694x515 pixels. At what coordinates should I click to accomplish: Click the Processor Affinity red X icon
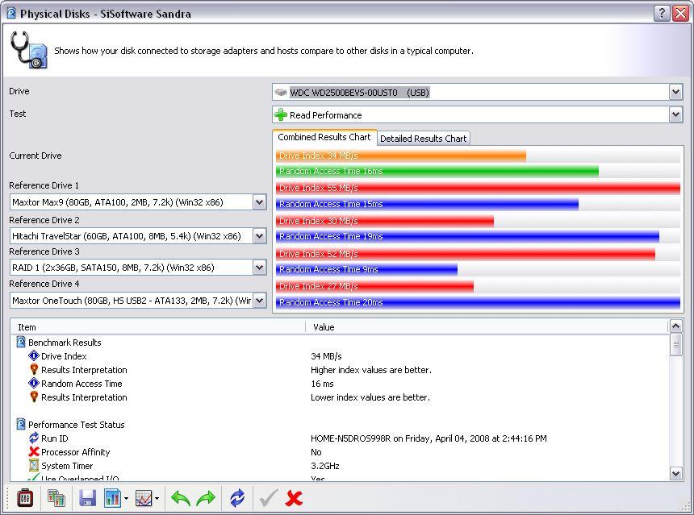tap(34, 452)
